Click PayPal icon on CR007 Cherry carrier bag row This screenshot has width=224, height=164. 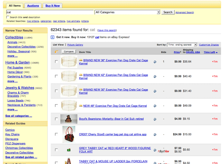pos(155,135)
